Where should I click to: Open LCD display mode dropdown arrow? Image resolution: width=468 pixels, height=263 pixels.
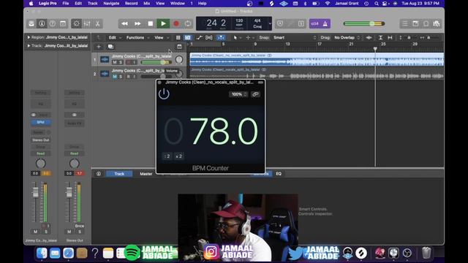(x=270, y=23)
